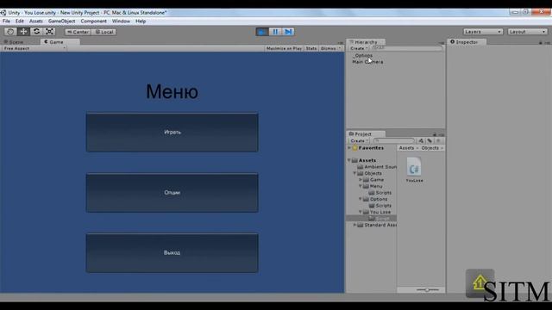The width and height of the screenshot is (552, 310).
Task: Advance one frame with Step button
Action: click(288, 32)
